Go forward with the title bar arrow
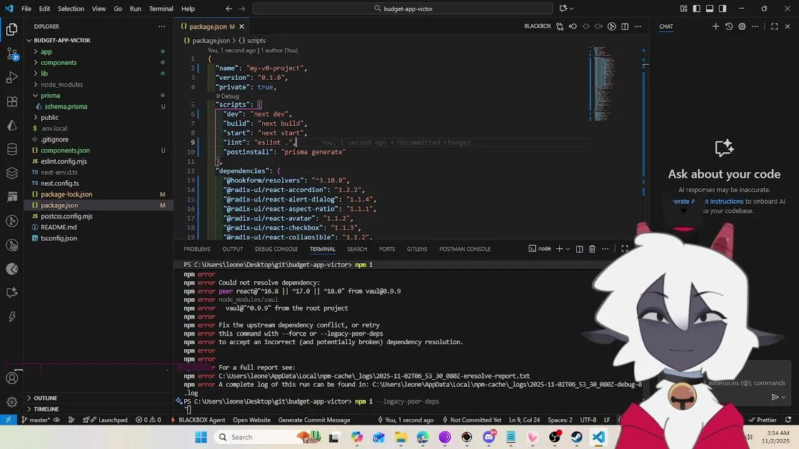Viewport: 799px width, 449px height. [x=243, y=9]
